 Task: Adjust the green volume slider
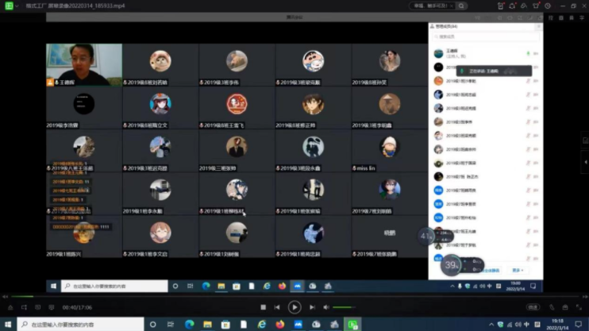(343, 307)
